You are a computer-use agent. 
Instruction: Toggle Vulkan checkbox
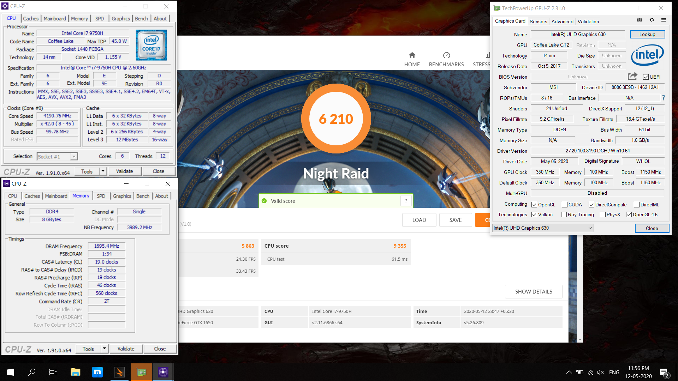(x=534, y=214)
